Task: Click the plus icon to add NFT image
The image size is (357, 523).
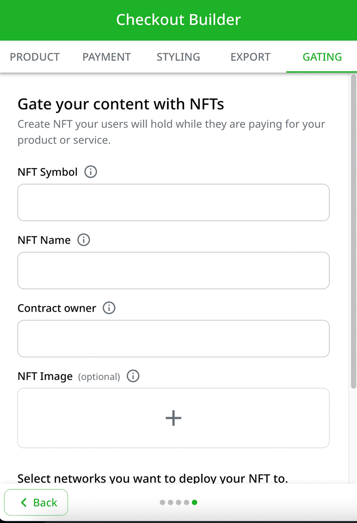Action: (x=173, y=418)
